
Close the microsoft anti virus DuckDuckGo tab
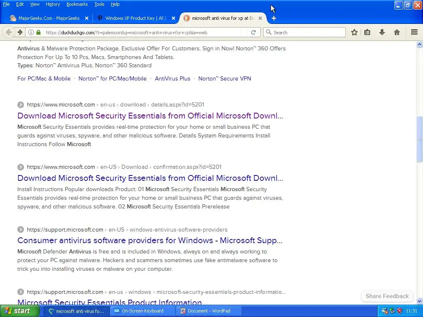[x=260, y=18]
